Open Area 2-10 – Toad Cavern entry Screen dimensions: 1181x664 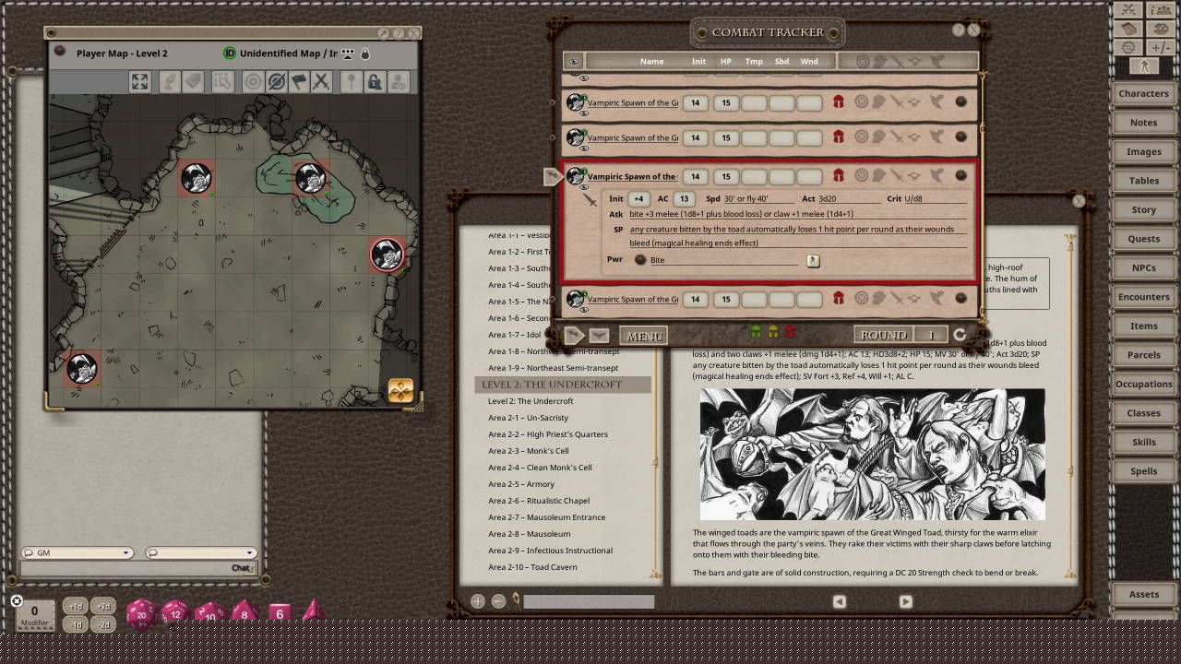point(532,567)
